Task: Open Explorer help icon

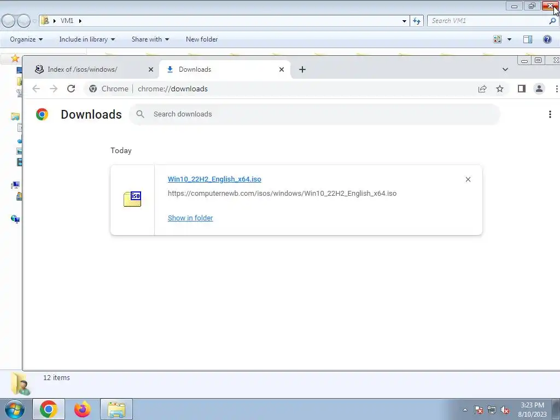Action: [x=547, y=39]
